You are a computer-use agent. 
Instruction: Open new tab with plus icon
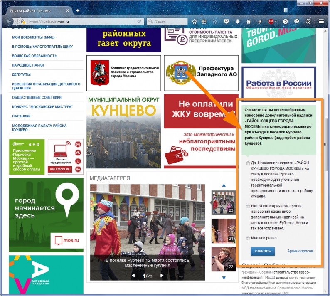click(78, 10)
